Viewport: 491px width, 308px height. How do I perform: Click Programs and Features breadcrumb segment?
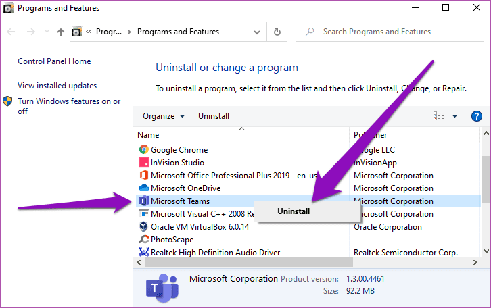click(x=178, y=32)
